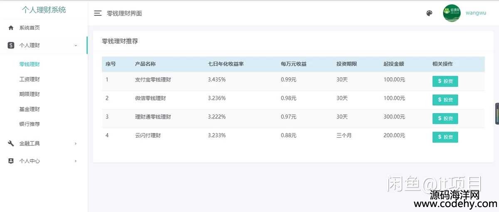The image size is (499, 212).
Task: Click the 相关操作 column header
Action: [x=442, y=64]
